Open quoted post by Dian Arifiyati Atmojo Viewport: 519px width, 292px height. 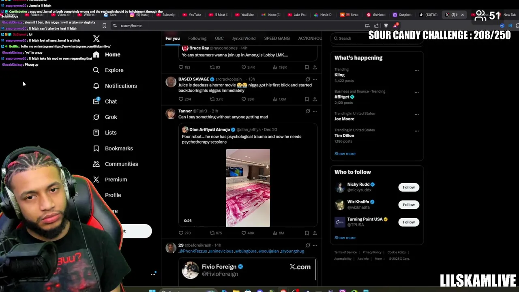coord(248,175)
